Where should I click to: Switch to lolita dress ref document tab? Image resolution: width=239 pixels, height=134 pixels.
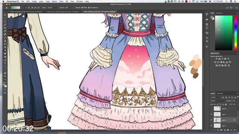(x=63, y=12)
